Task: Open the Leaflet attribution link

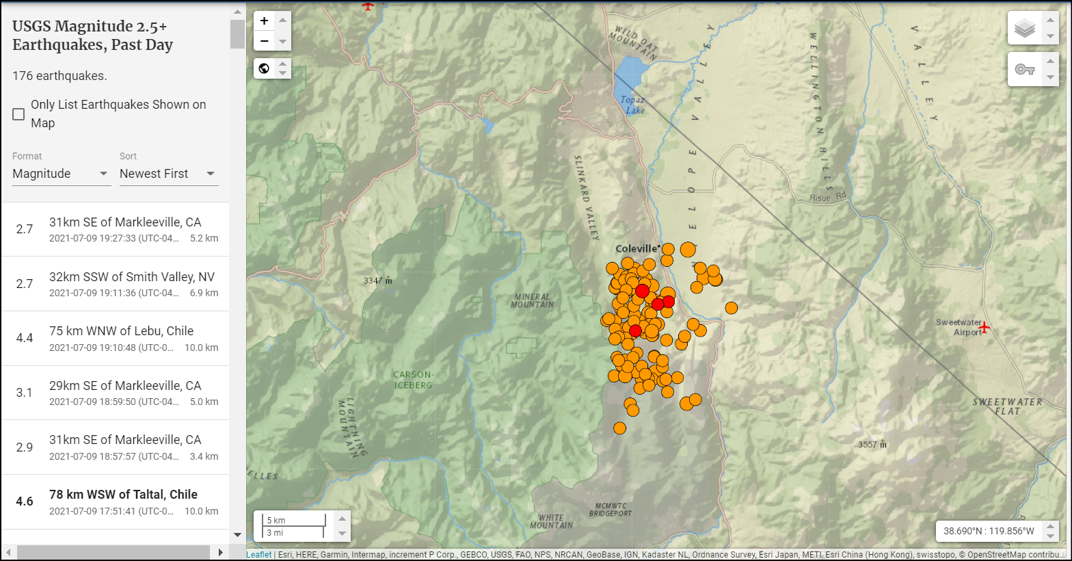Action: click(259, 555)
